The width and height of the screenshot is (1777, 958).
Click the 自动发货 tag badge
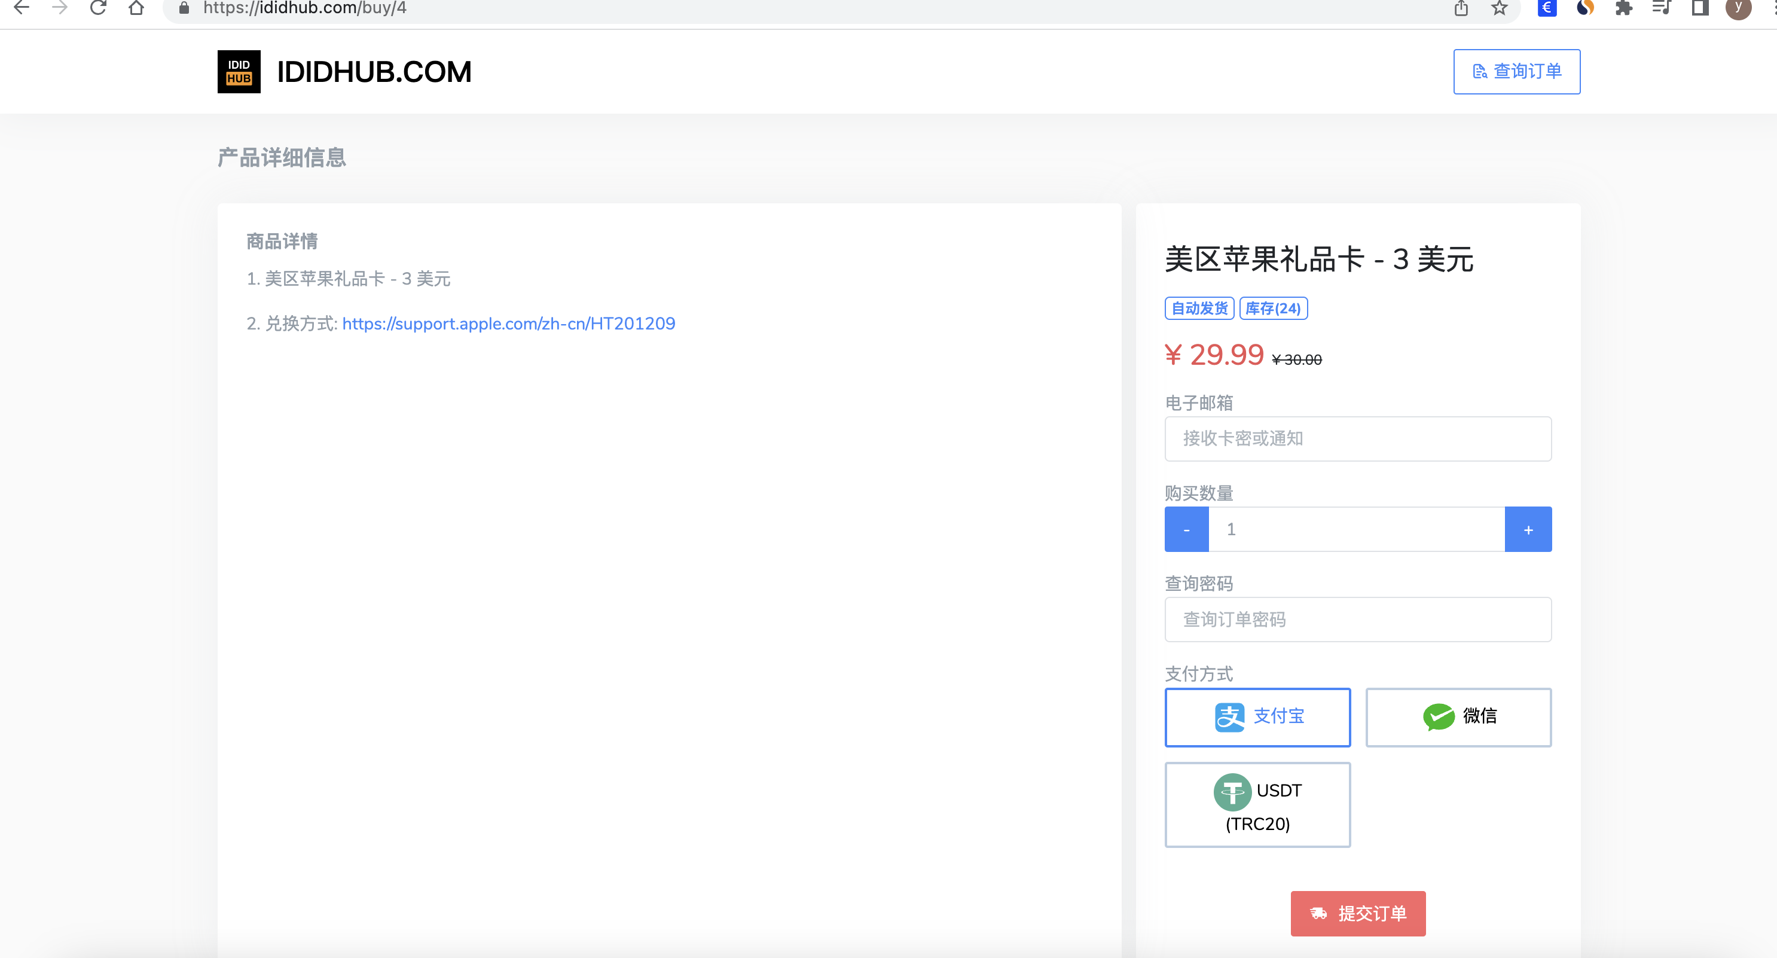1199,309
